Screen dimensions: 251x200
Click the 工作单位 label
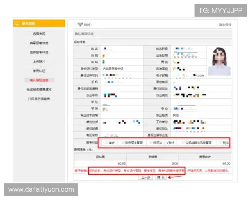pyautogui.click(x=162, y=122)
